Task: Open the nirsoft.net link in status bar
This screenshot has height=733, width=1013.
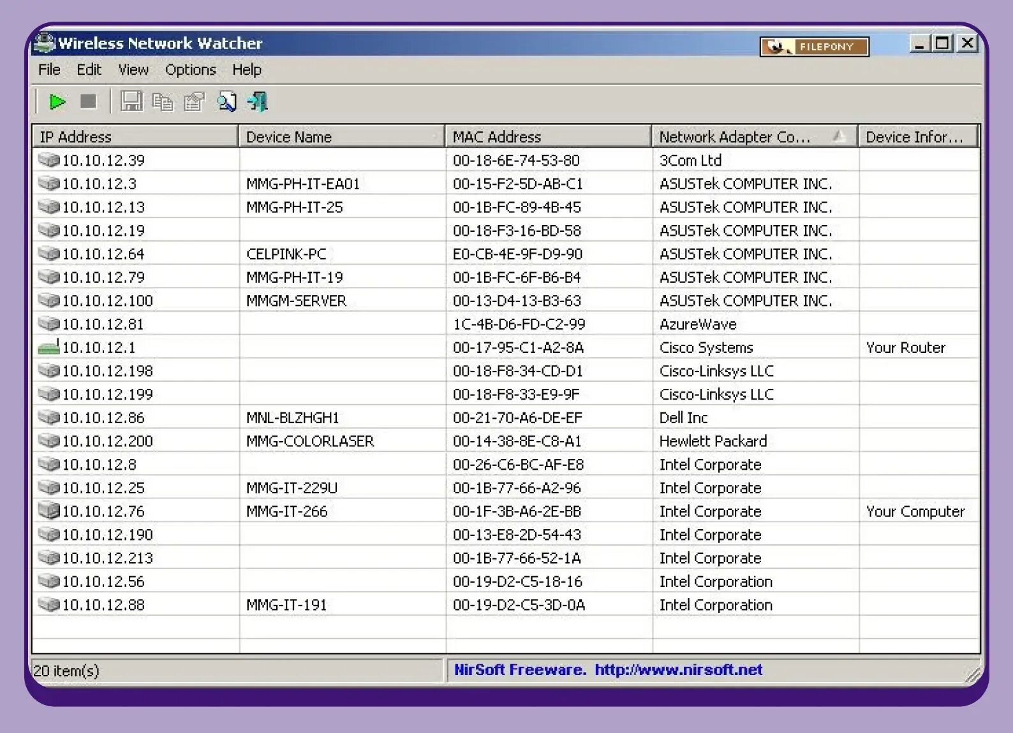Action: click(679, 669)
